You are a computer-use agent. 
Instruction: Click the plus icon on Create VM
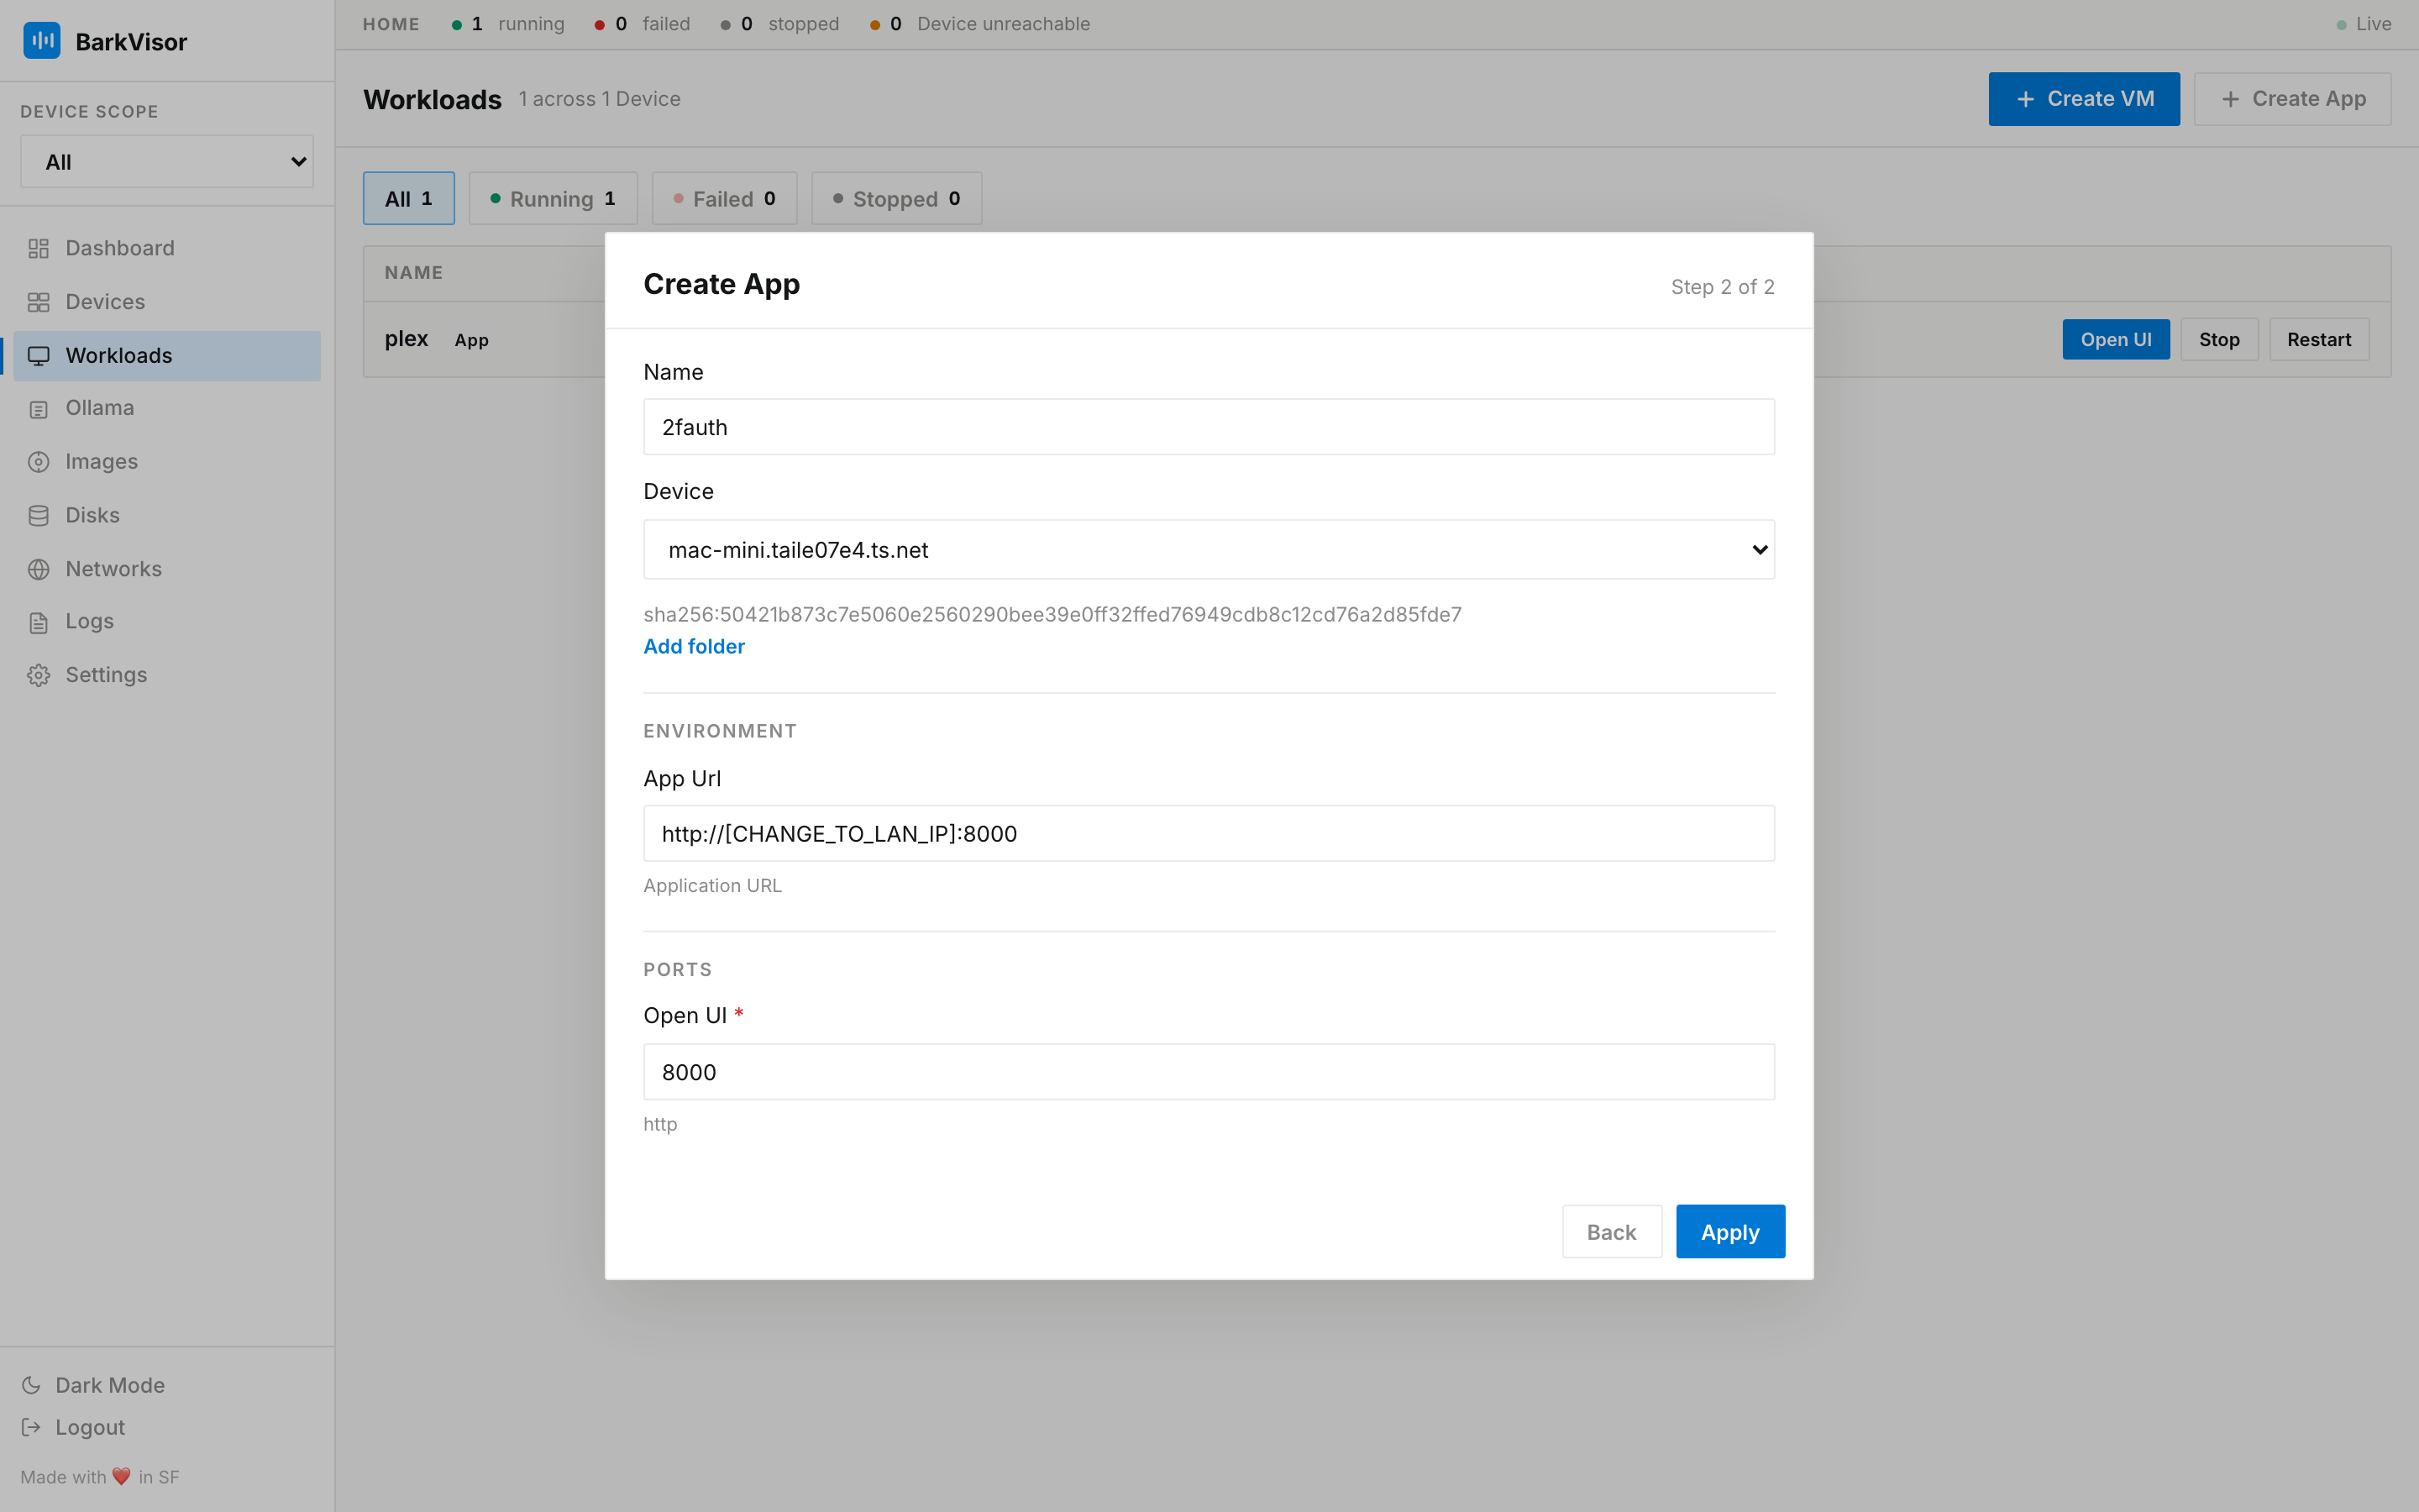click(2025, 99)
